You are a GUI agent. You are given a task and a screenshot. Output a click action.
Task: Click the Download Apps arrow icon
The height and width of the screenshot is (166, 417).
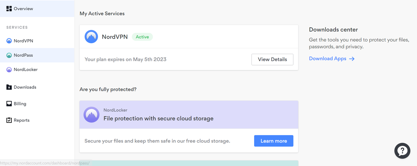(x=352, y=59)
